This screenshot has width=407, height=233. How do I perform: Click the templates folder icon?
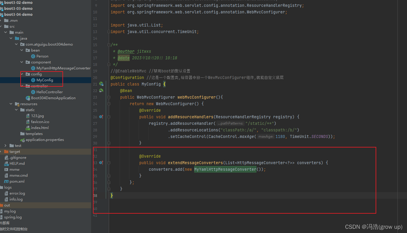22,134
